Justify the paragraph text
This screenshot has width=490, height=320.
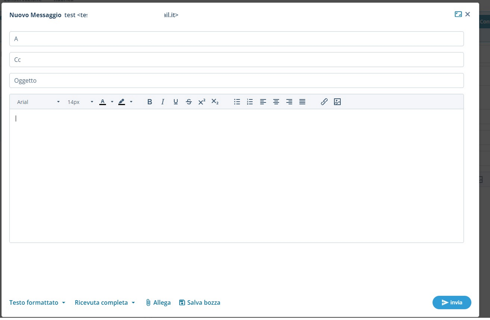[302, 102]
